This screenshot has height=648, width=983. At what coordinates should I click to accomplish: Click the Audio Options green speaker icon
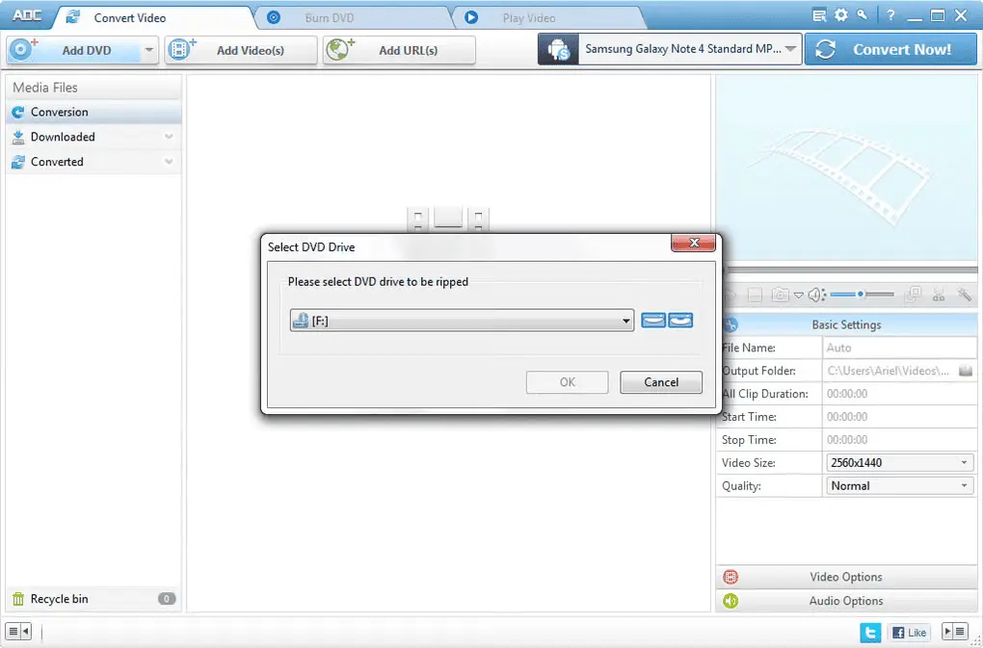click(x=731, y=601)
